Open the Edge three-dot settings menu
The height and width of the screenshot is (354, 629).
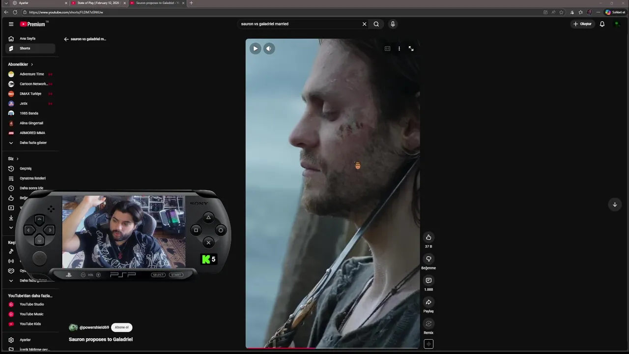pos(598,12)
